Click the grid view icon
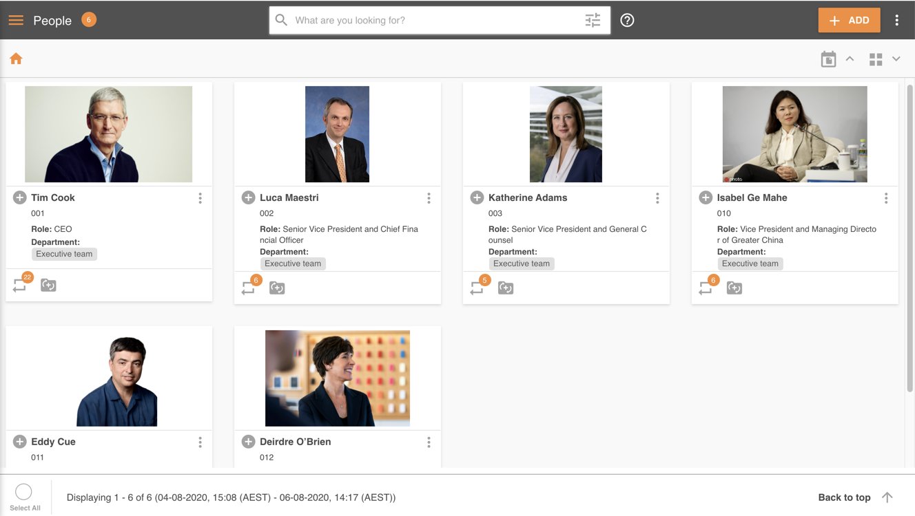915x516 pixels. (x=876, y=60)
